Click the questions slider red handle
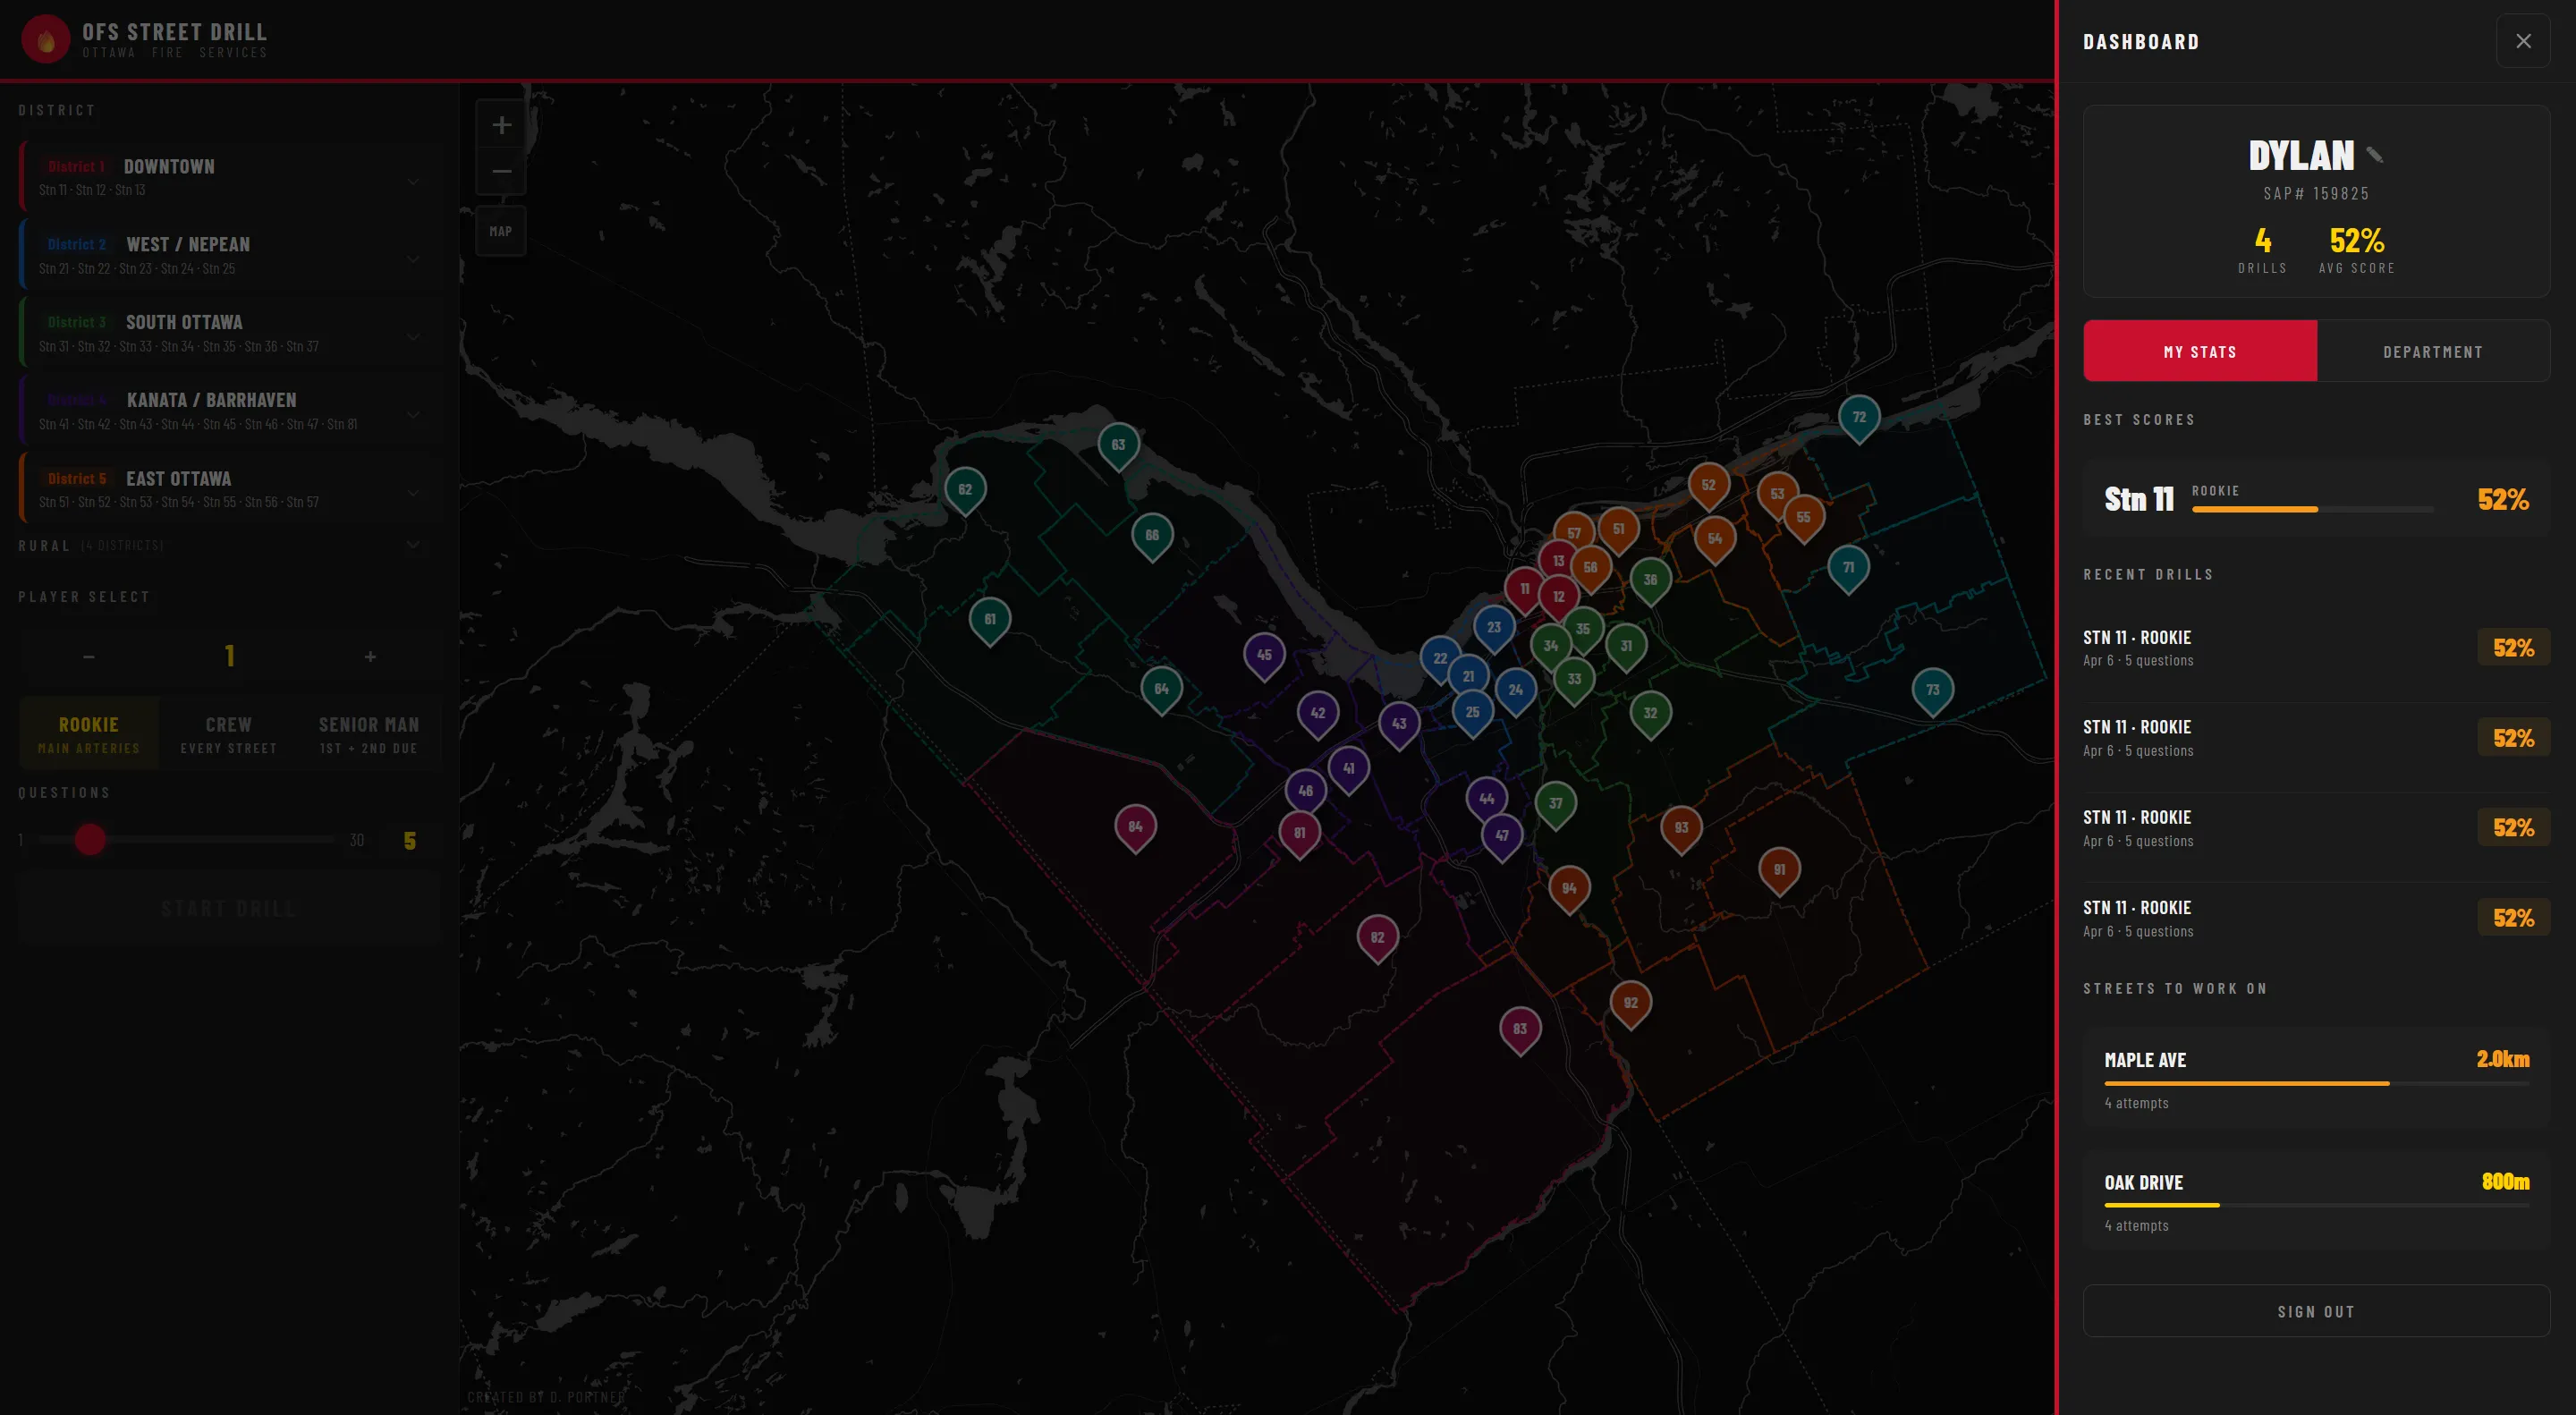The image size is (2576, 1415). click(x=90, y=839)
